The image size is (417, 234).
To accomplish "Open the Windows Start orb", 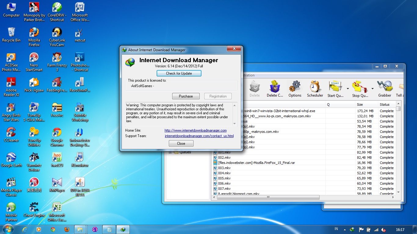I will pyautogui.click(x=8, y=229).
